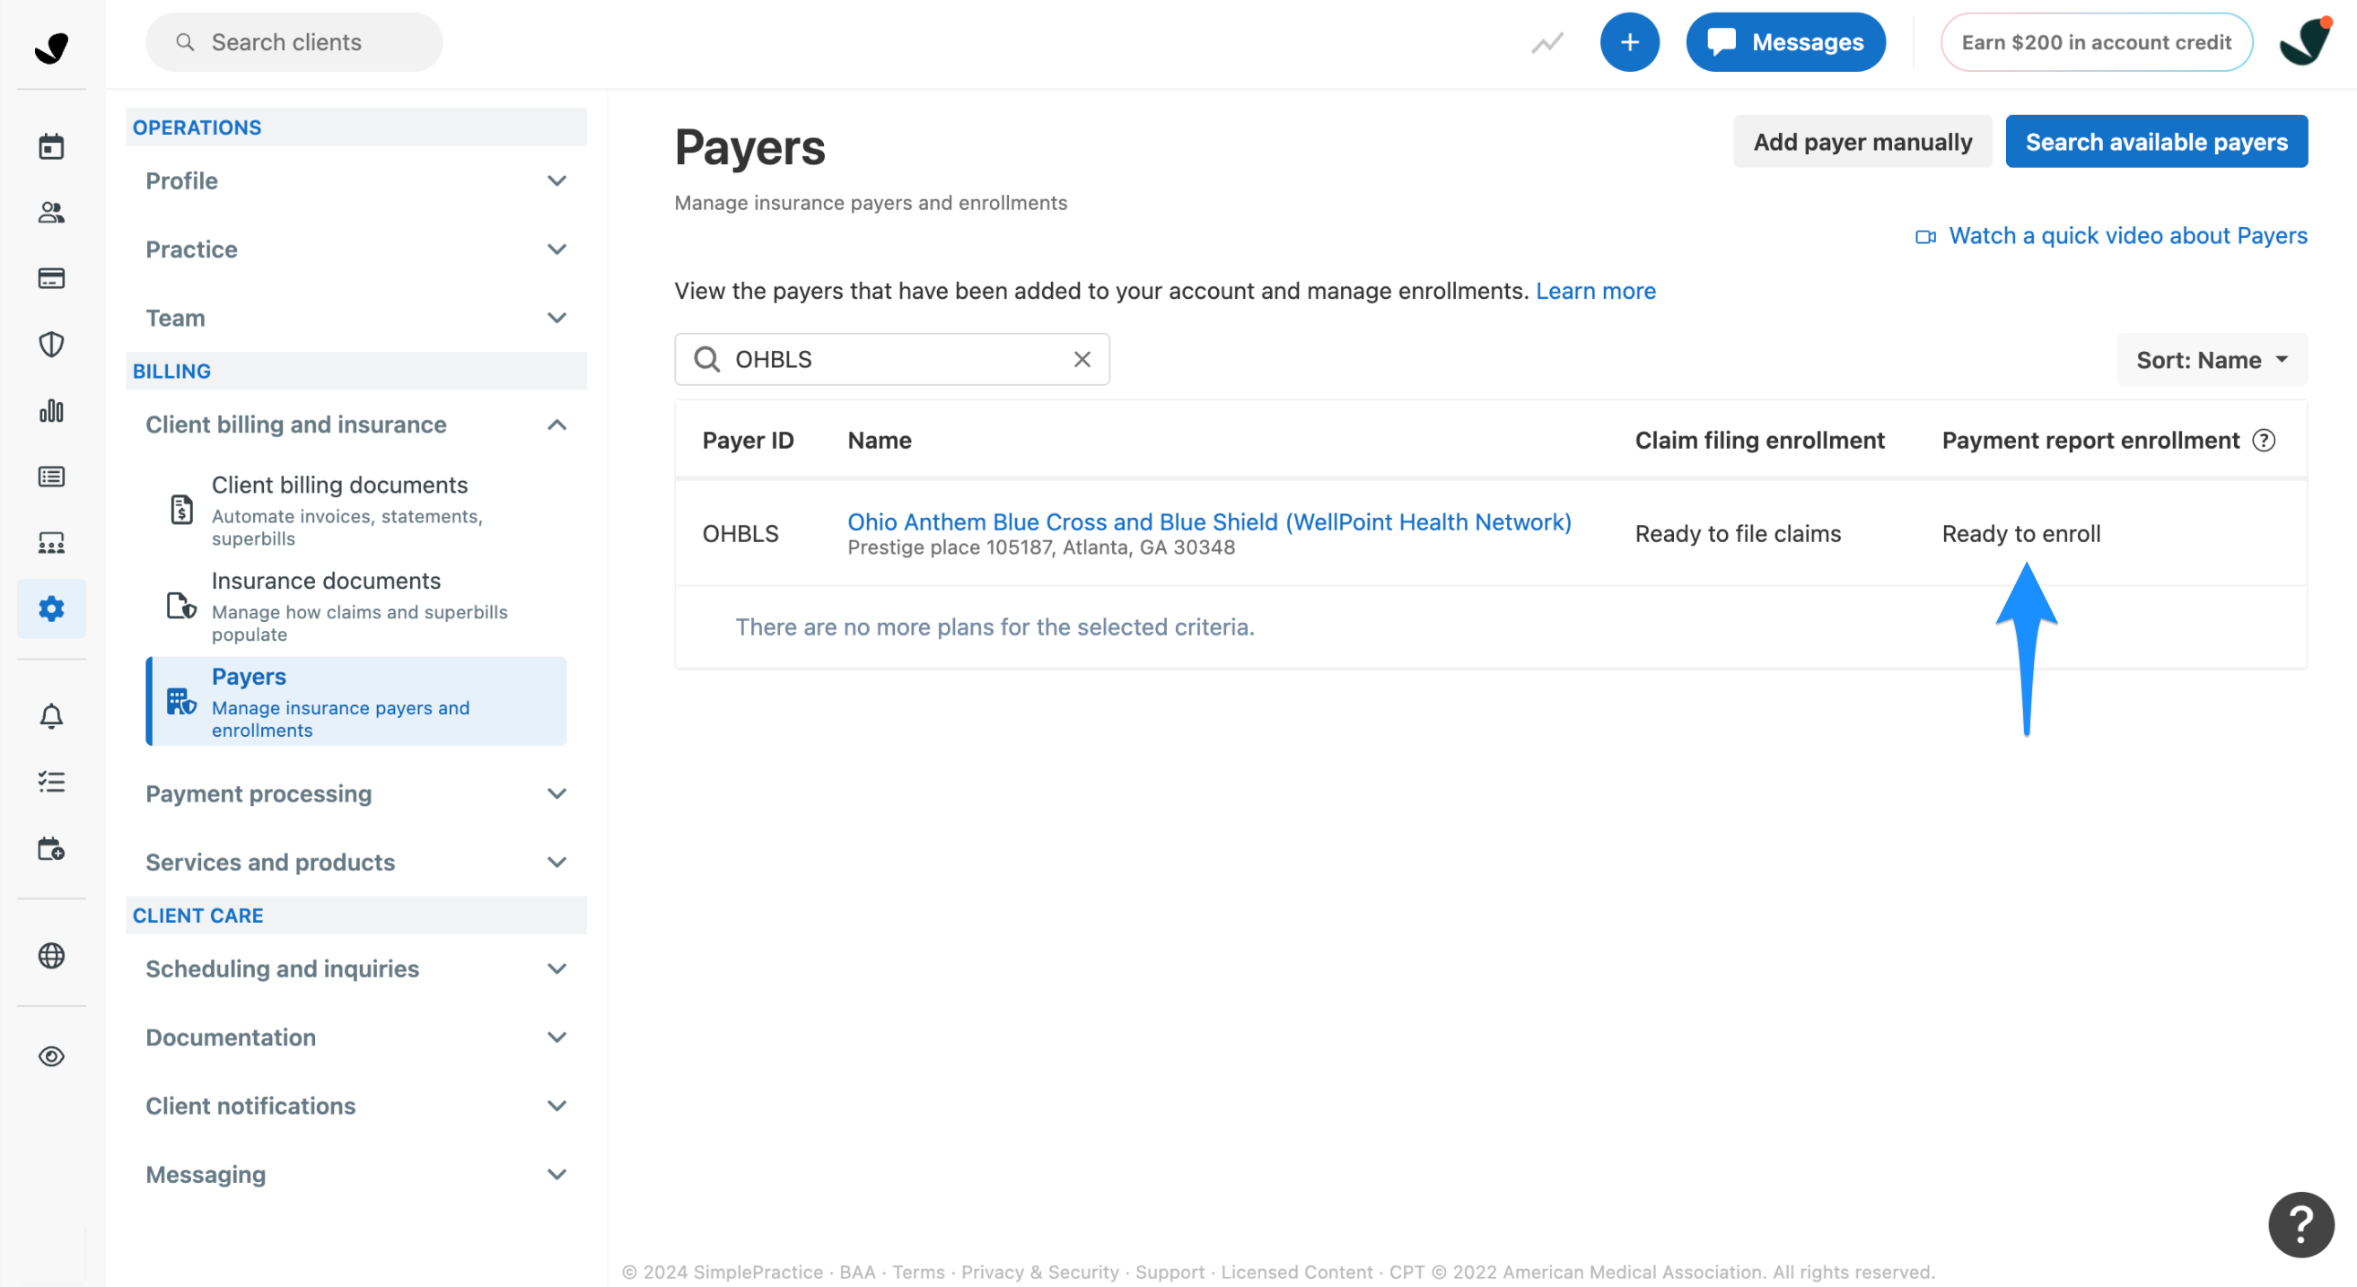Click the Claim filing enrollment column header
Viewport: 2357px width, 1287px height.
(x=1759, y=440)
